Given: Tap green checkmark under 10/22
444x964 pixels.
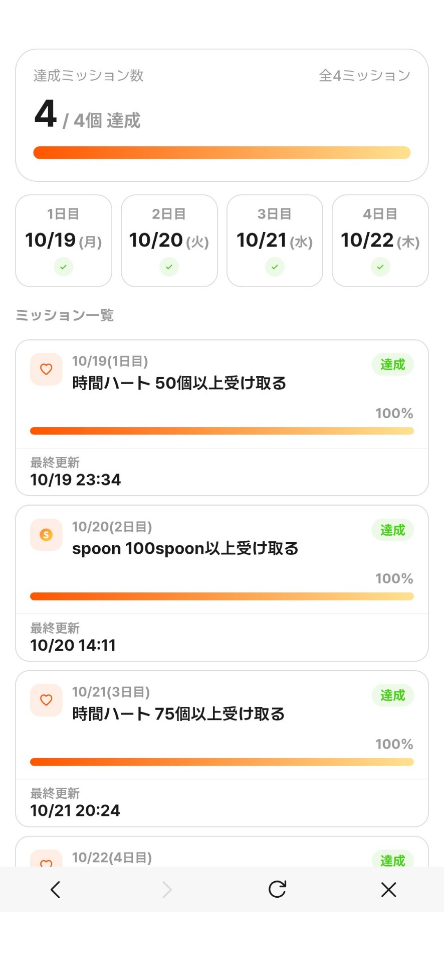Looking at the screenshot, I should pyautogui.click(x=380, y=267).
